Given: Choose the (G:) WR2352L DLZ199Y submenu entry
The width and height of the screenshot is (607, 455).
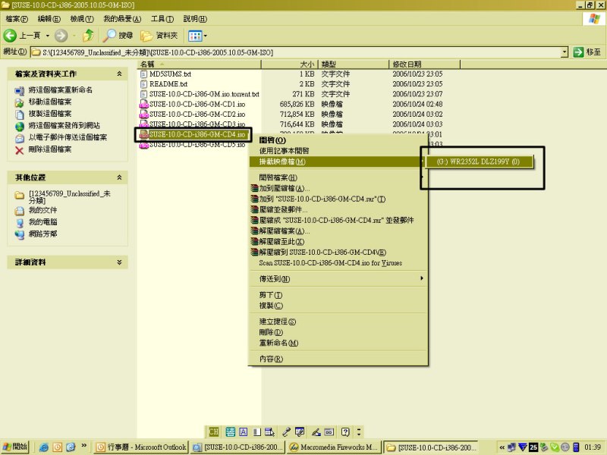Looking at the screenshot, I should (479, 162).
